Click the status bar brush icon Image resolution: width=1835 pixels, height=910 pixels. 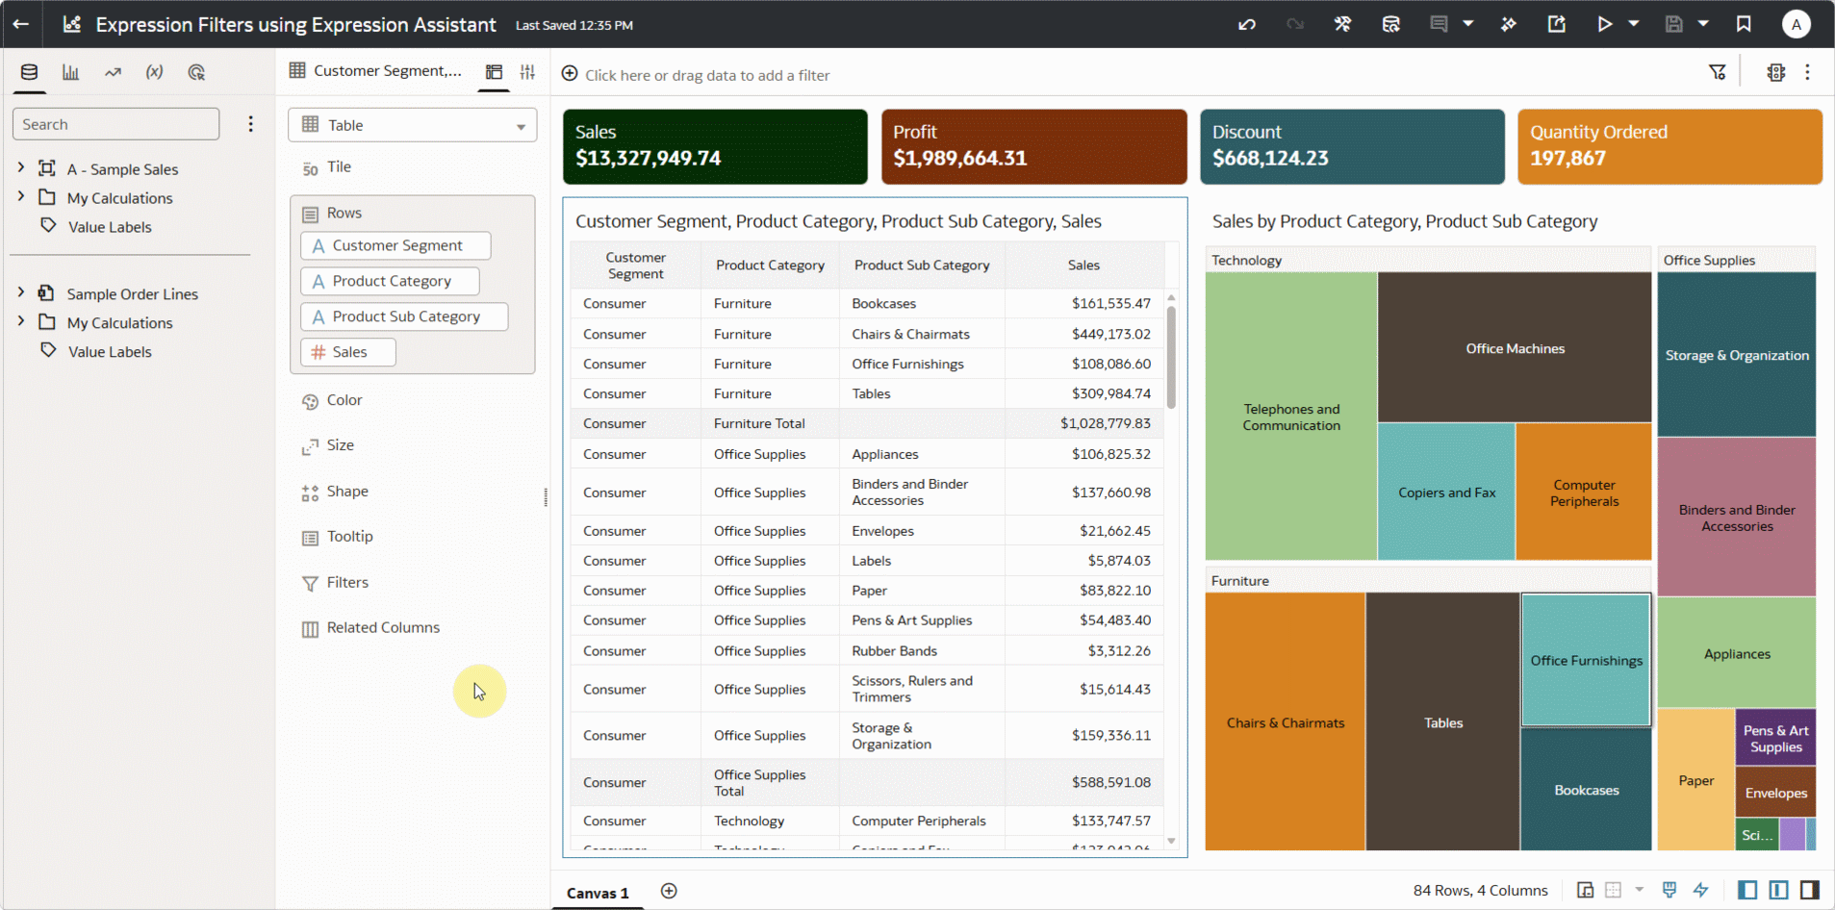(1669, 890)
